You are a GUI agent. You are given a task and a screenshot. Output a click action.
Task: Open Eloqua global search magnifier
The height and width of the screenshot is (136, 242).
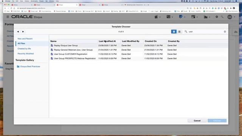(x=222, y=17)
